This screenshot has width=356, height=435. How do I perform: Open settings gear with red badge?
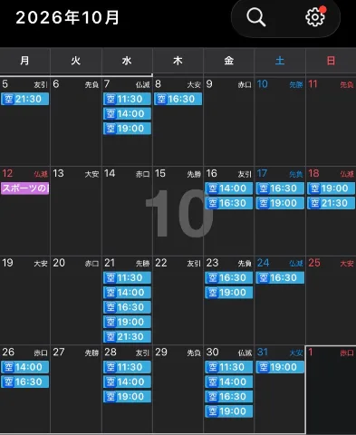pyautogui.click(x=315, y=17)
